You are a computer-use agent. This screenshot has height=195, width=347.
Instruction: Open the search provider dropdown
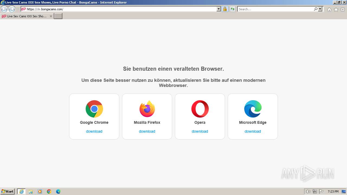coord(320,9)
